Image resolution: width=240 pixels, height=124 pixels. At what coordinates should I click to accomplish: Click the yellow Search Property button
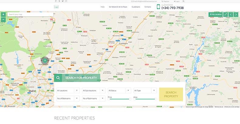pos(171,94)
